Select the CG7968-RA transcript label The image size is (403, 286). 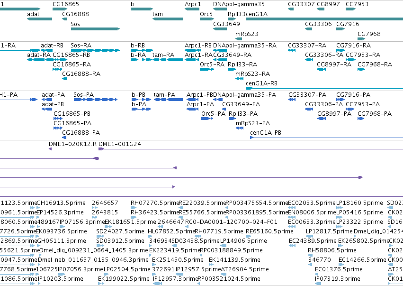point(375,65)
